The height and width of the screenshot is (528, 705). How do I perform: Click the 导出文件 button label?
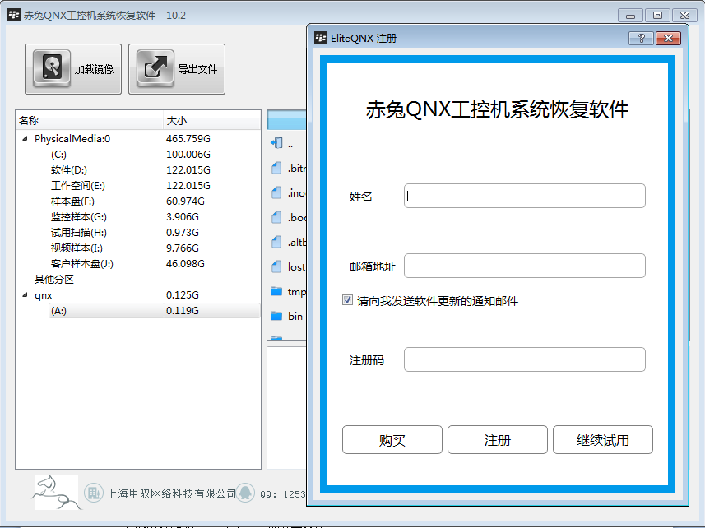197,69
